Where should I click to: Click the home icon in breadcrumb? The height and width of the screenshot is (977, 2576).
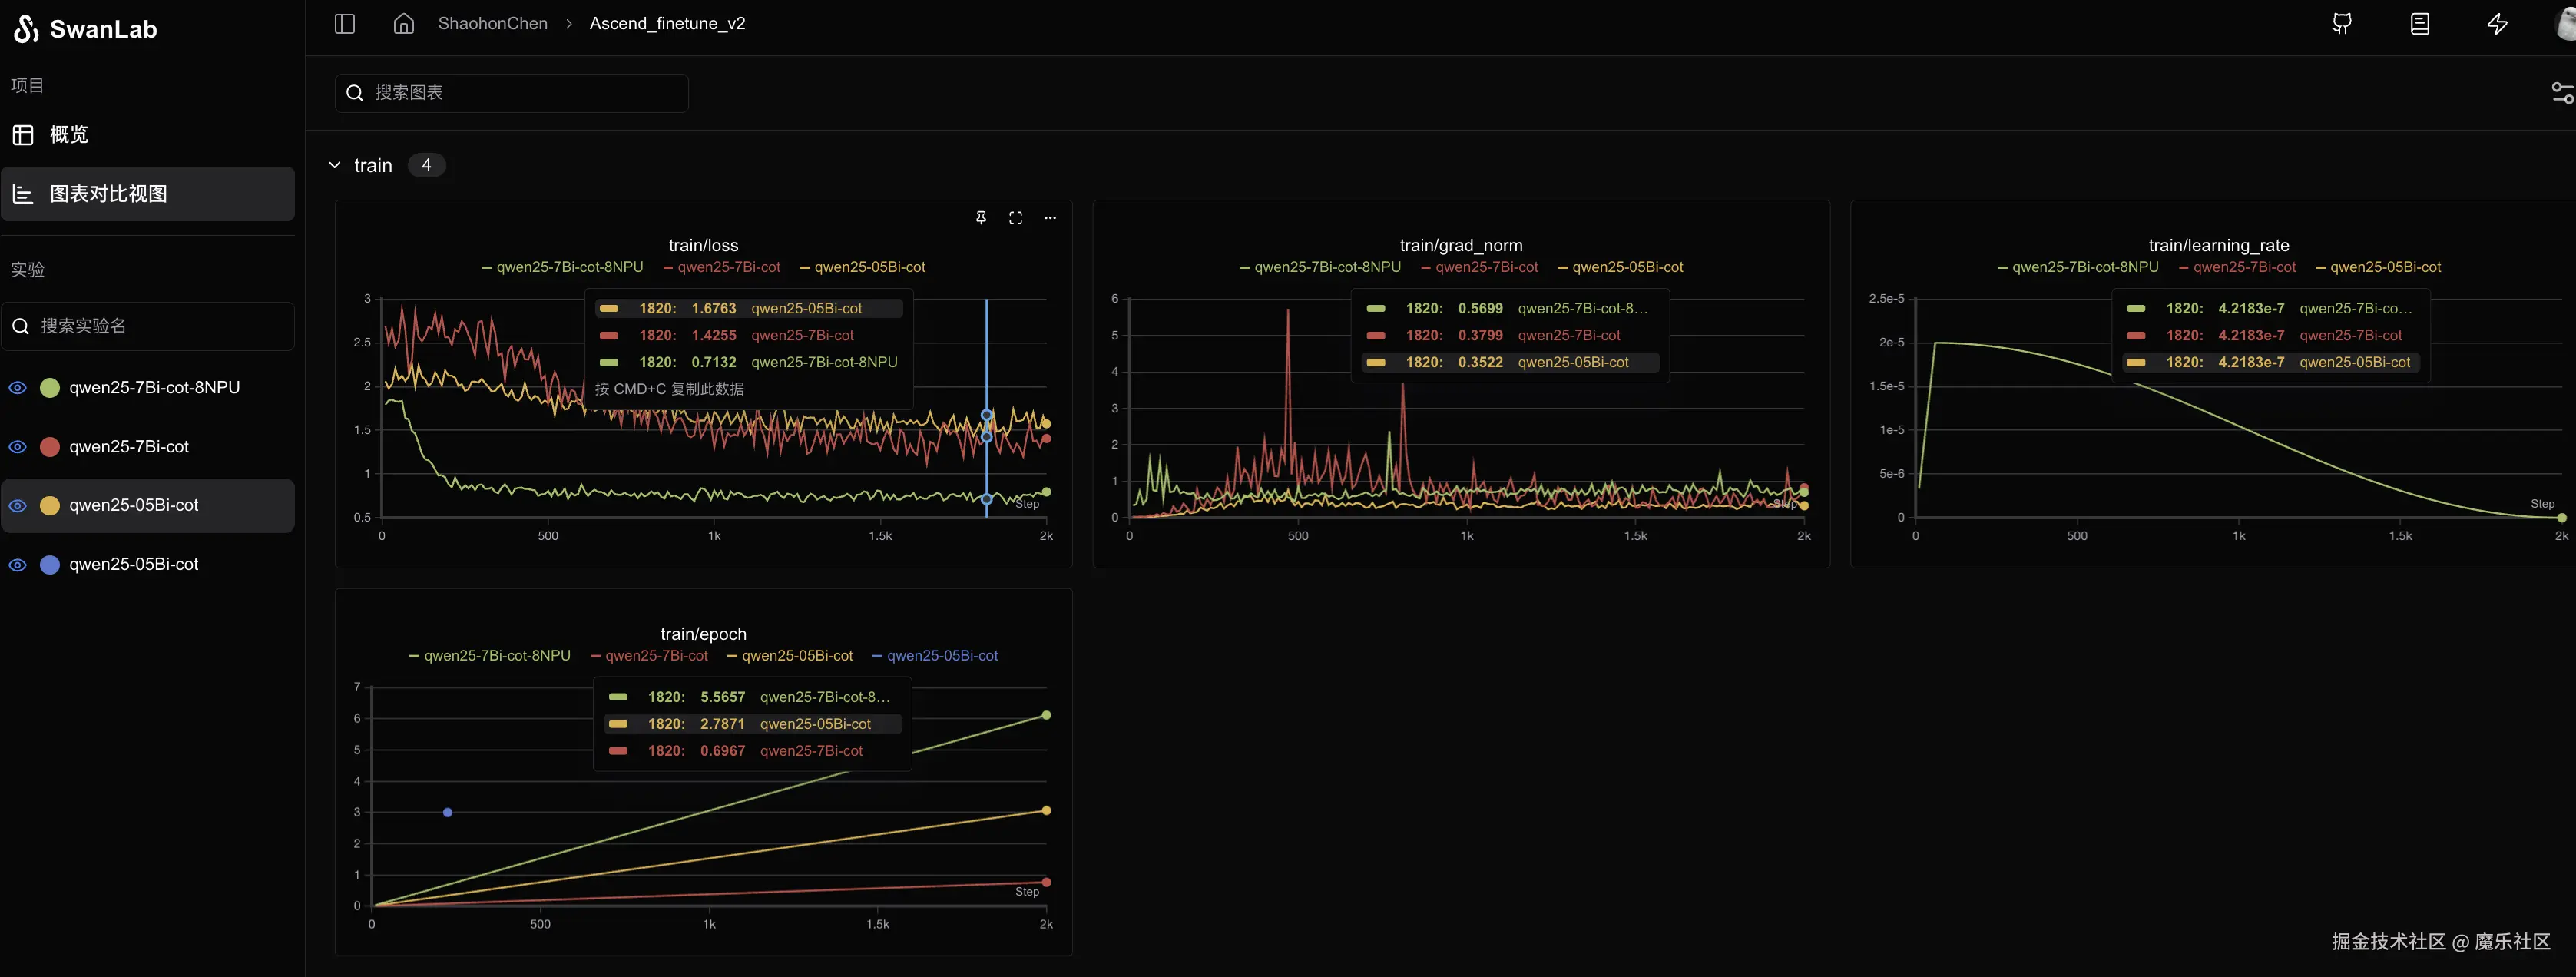(403, 23)
